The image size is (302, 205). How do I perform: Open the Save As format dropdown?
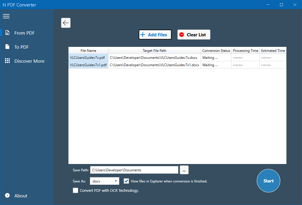(x=105, y=181)
